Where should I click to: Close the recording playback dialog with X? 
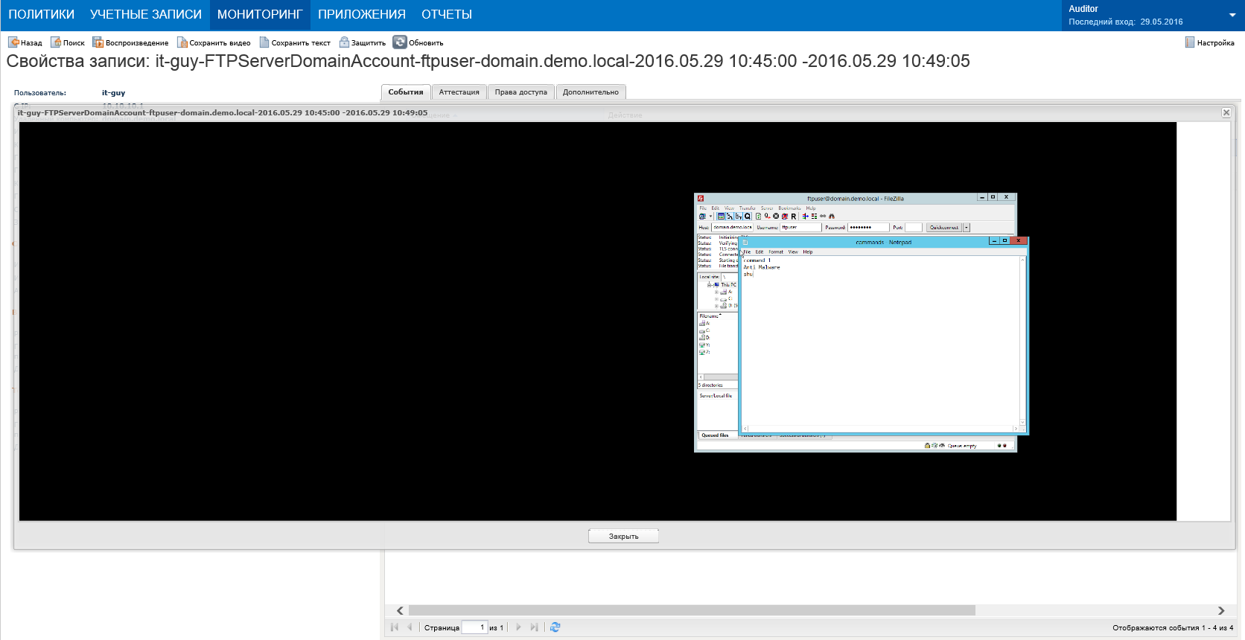pyautogui.click(x=1226, y=112)
